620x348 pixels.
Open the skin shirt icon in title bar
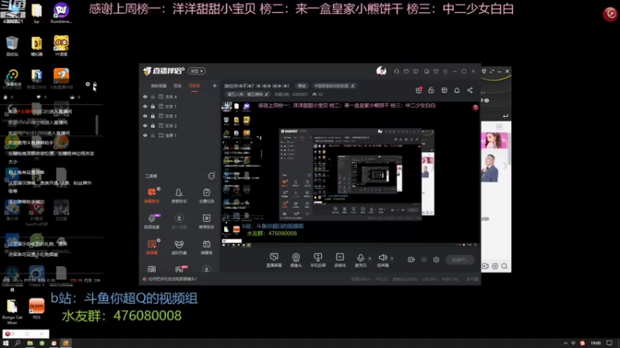click(436, 71)
